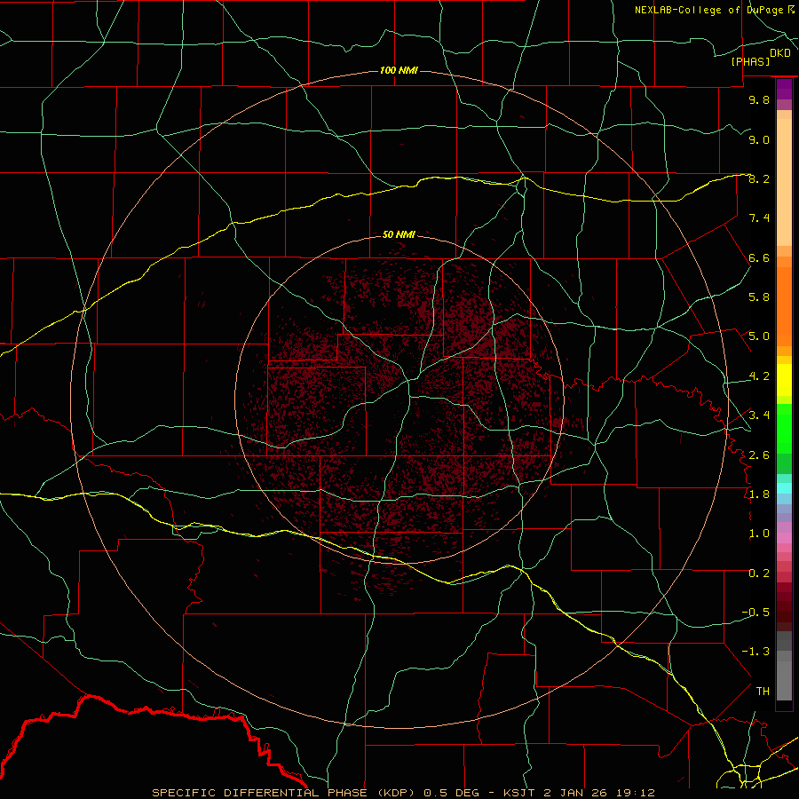Click the [PHAS] label

750,61
